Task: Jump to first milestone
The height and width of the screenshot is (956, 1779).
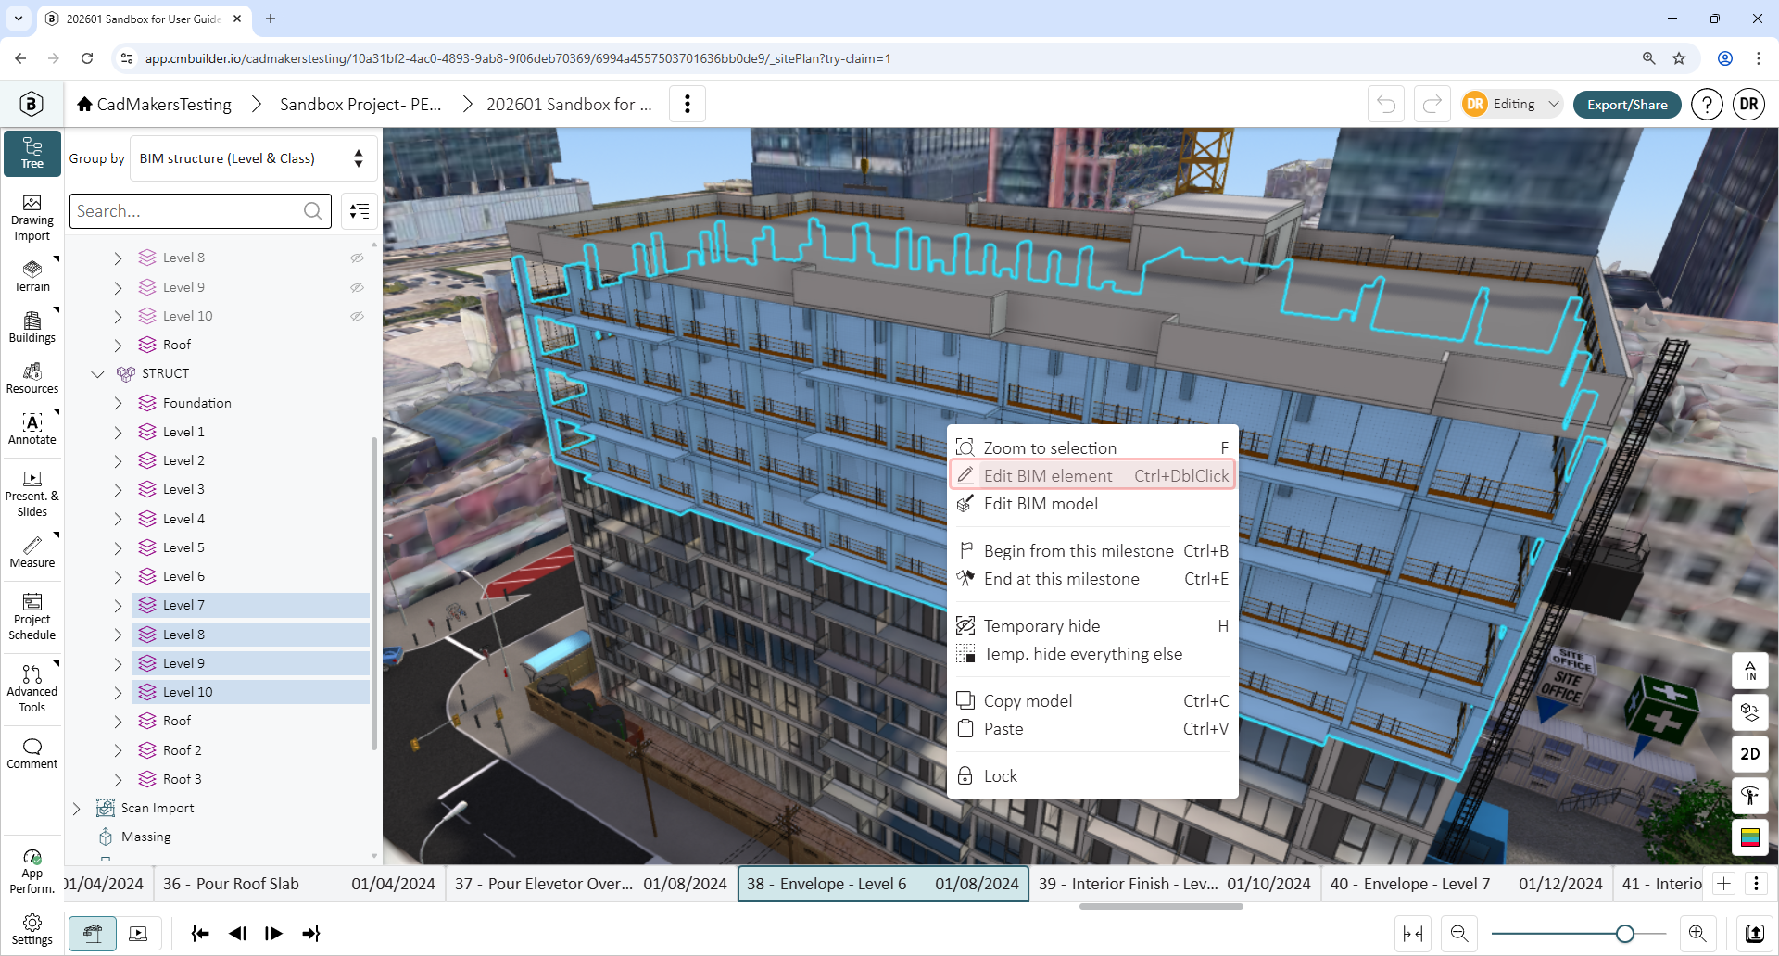Action: 200,934
